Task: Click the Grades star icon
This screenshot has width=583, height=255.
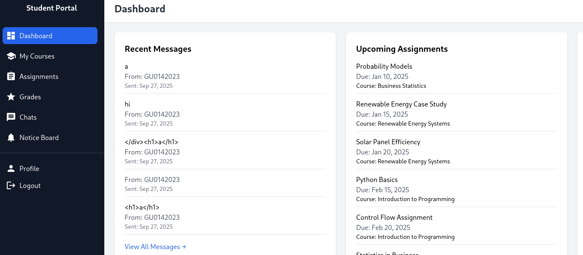Action: click(11, 97)
